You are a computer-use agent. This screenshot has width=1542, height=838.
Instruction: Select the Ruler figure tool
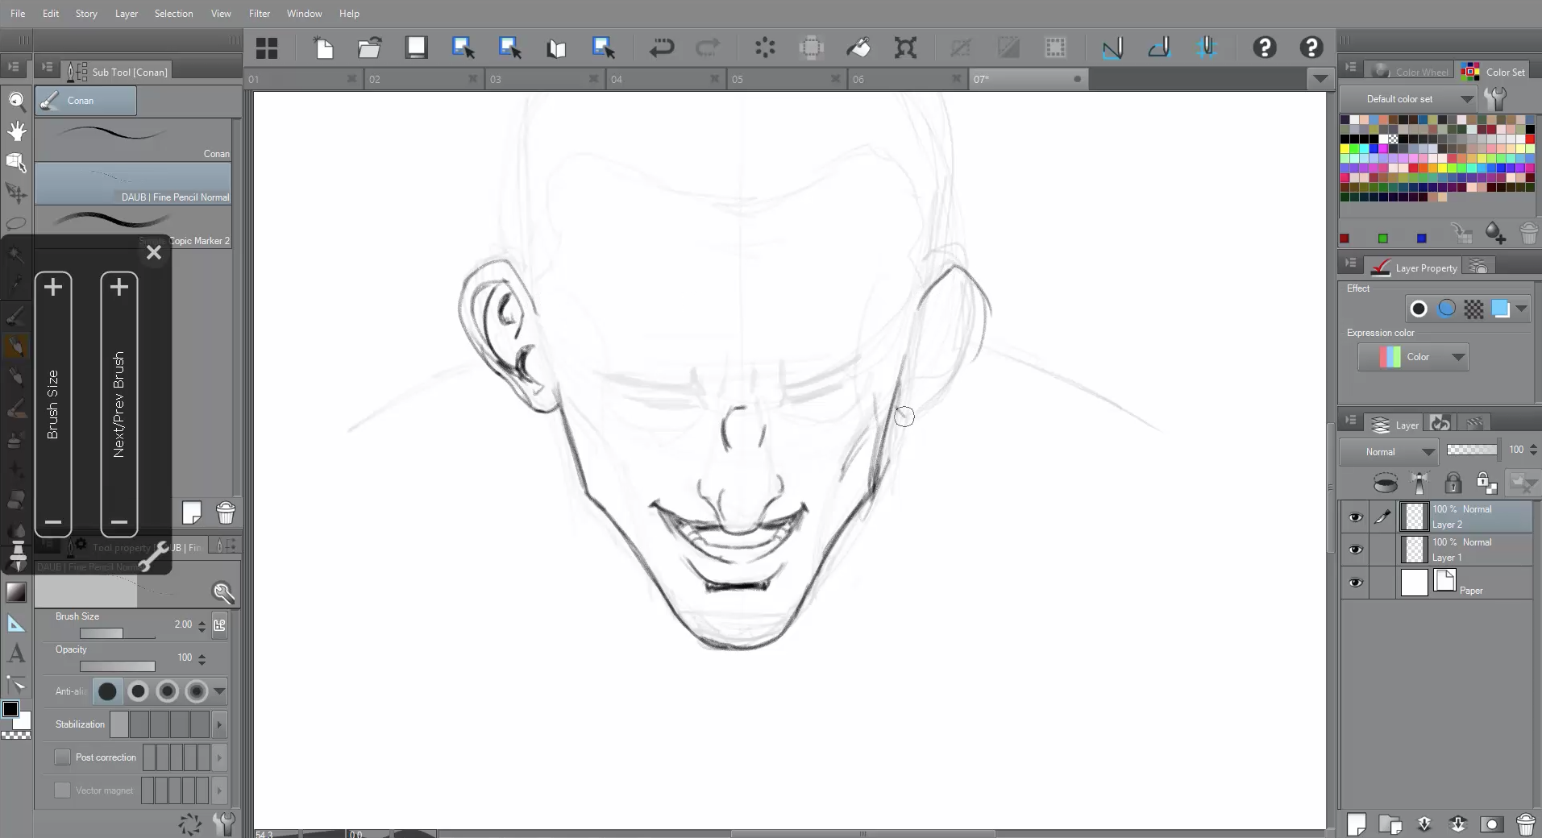tap(16, 623)
